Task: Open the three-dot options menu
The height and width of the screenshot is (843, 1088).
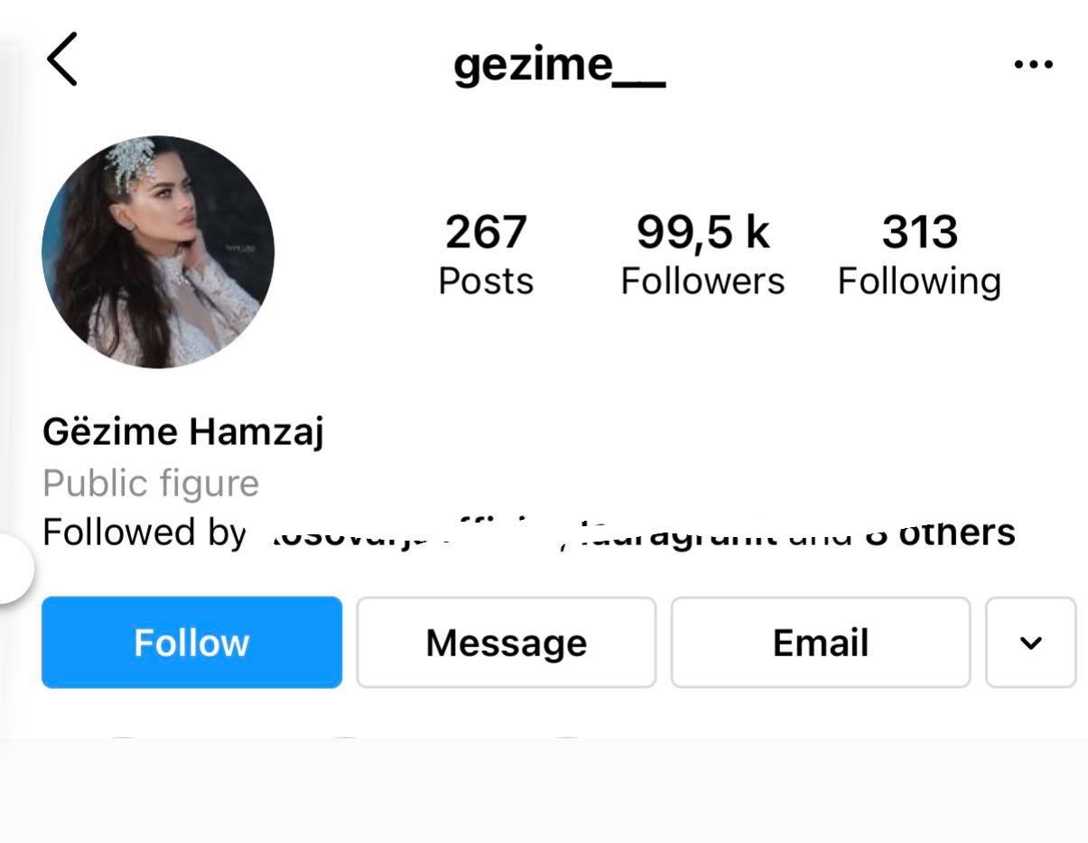Action: [x=1033, y=64]
